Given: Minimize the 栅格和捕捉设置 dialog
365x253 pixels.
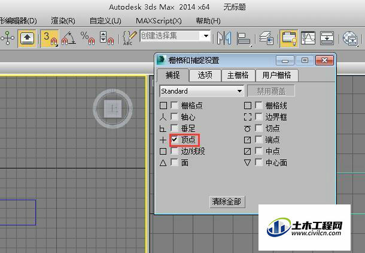Looking at the screenshot, I should click(x=285, y=61).
